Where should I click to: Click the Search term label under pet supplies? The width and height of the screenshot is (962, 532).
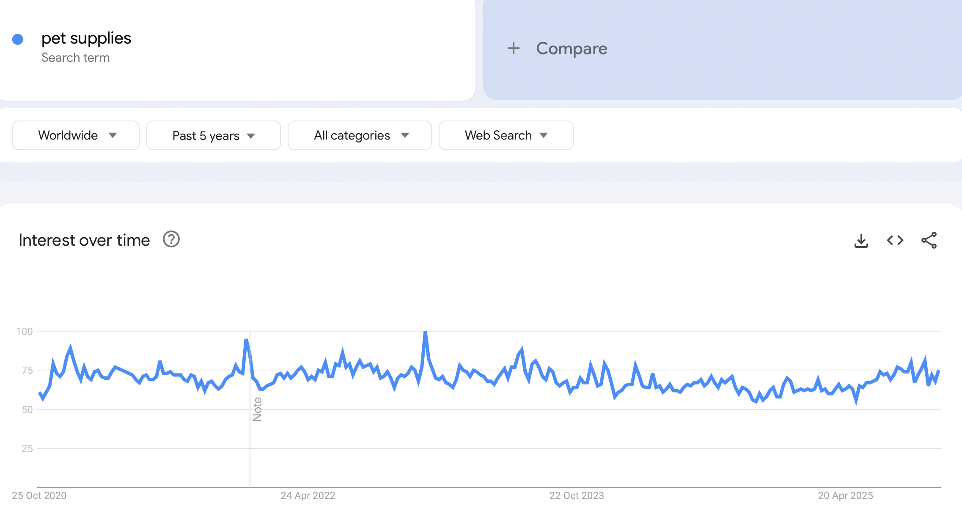75,58
